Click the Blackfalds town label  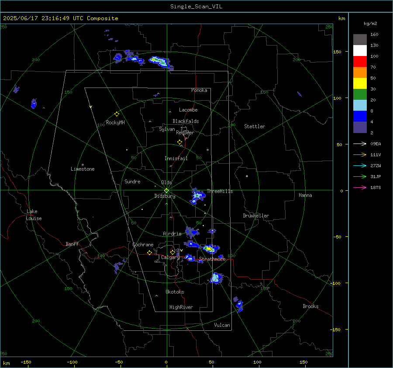[x=186, y=121]
